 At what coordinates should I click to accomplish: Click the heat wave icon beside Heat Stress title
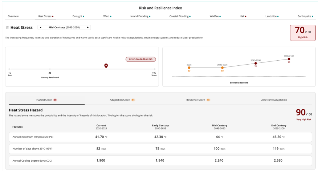pyautogui.click(x=7, y=28)
